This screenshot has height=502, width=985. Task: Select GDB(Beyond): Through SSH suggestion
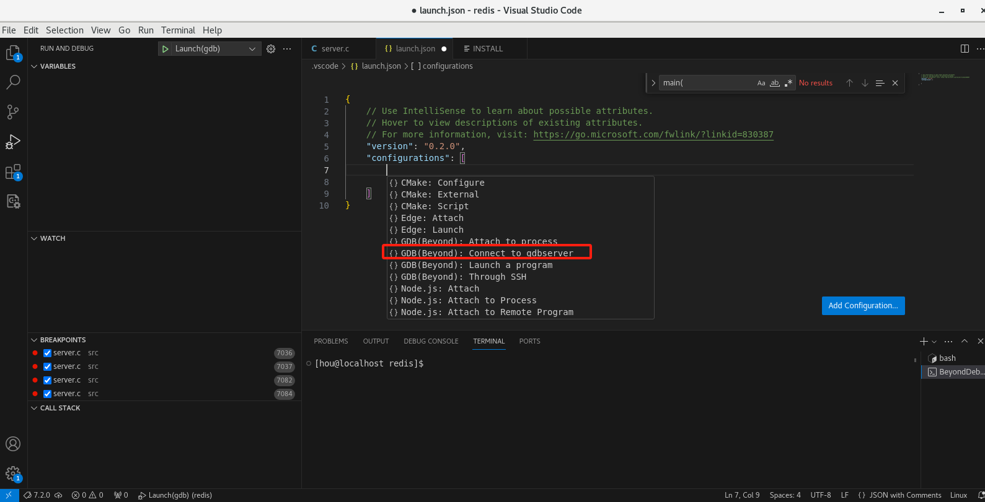tap(520, 277)
